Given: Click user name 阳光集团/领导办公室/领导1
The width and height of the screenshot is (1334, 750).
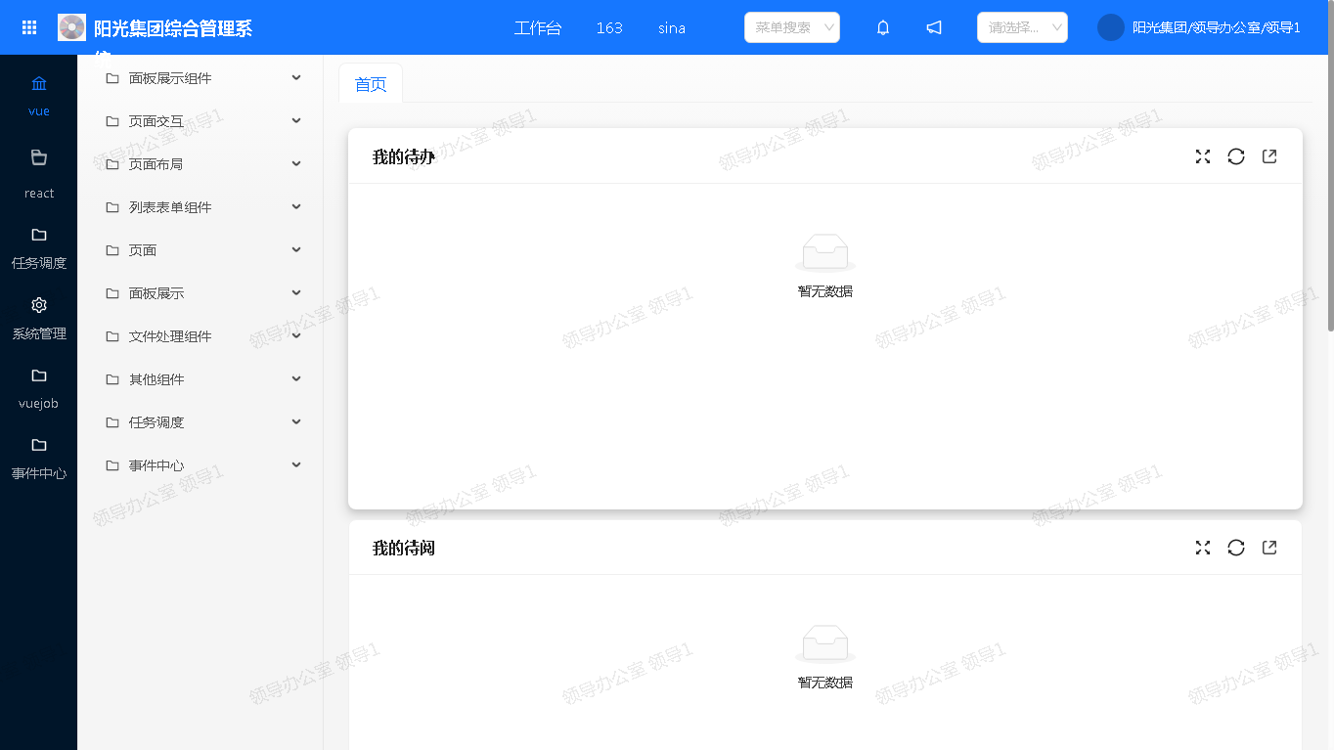Looking at the screenshot, I should tap(1217, 27).
